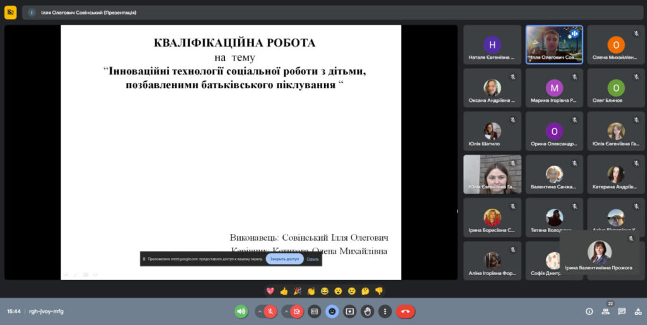Turn on the camera in the bottom toolbar
Viewport: 647px width, 325px height.
pos(297,311)
